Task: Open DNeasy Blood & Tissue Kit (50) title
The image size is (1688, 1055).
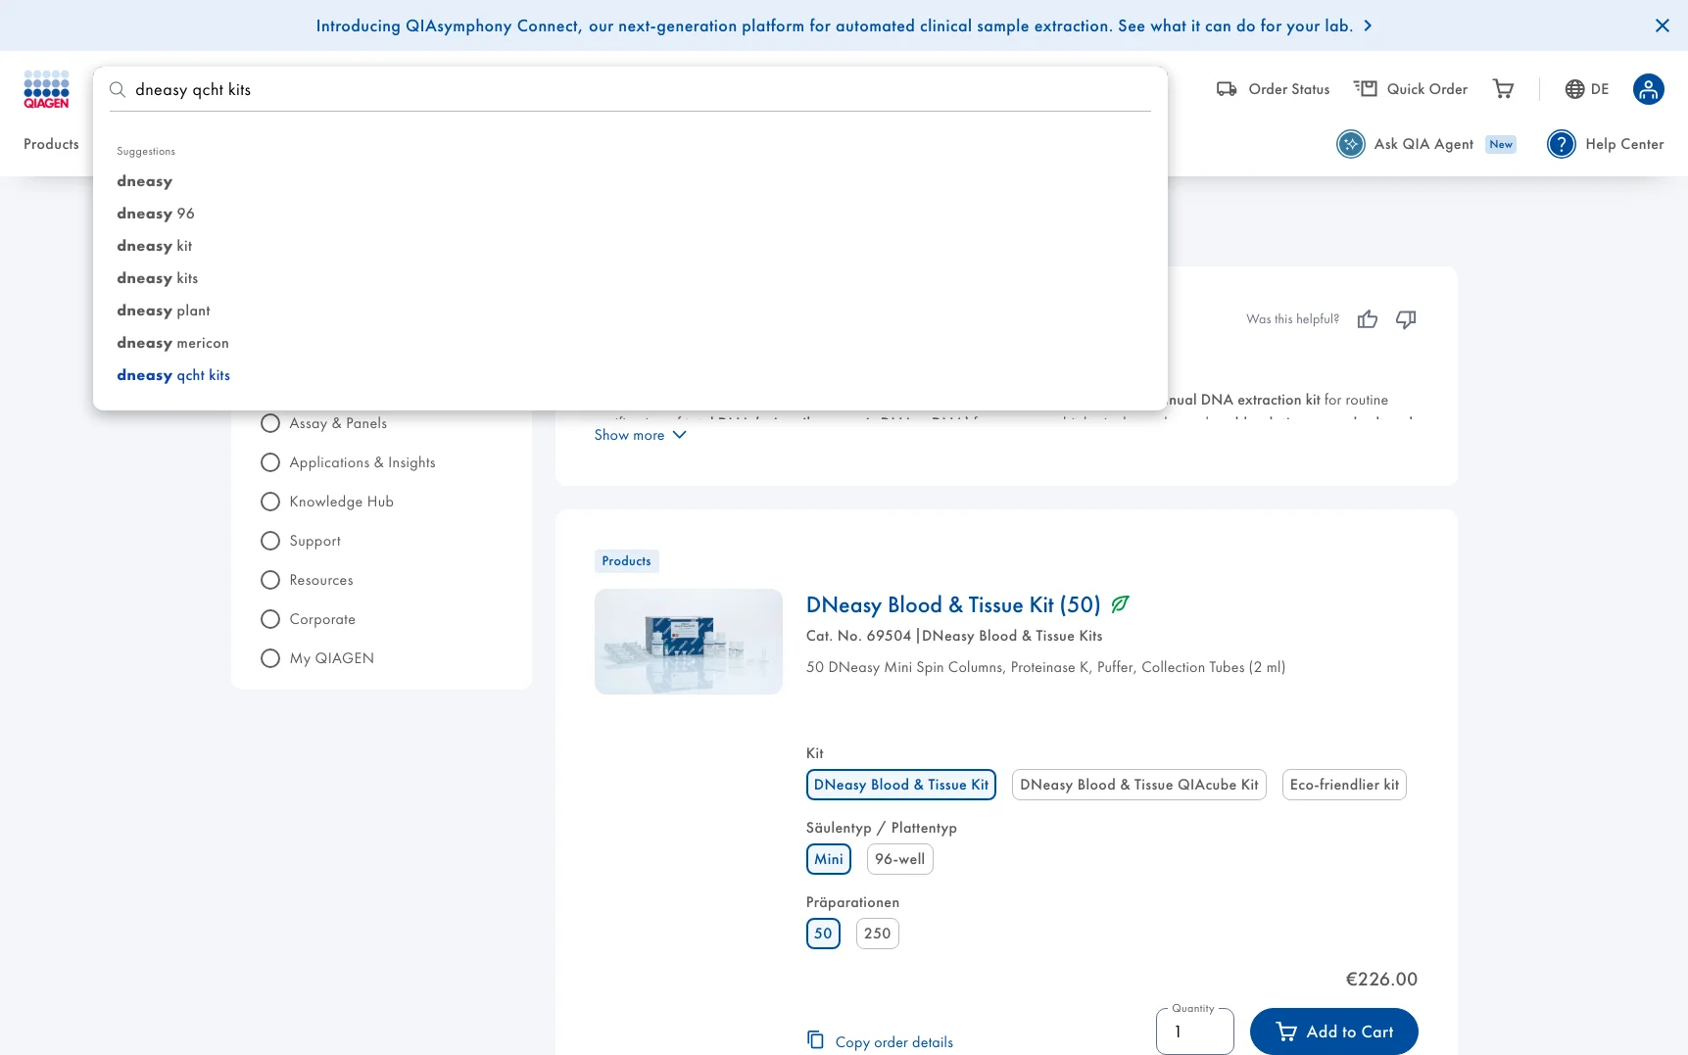Action: (953, 604)
